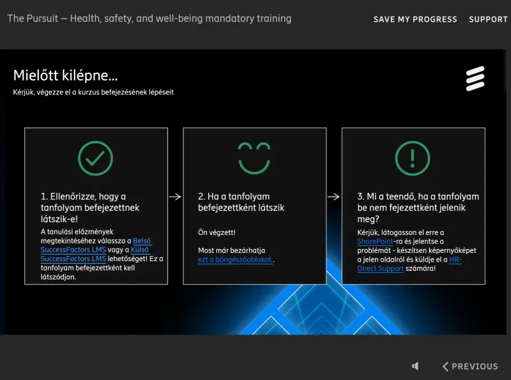
Task: Select SAVE MY PROGRESS in the top bar
Action: (415, 19)
